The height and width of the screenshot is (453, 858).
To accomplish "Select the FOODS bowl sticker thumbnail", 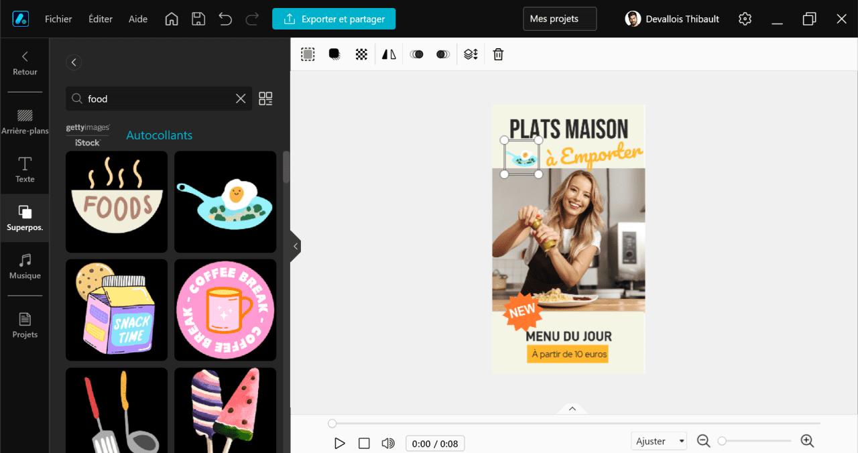I will pos(116,202).
